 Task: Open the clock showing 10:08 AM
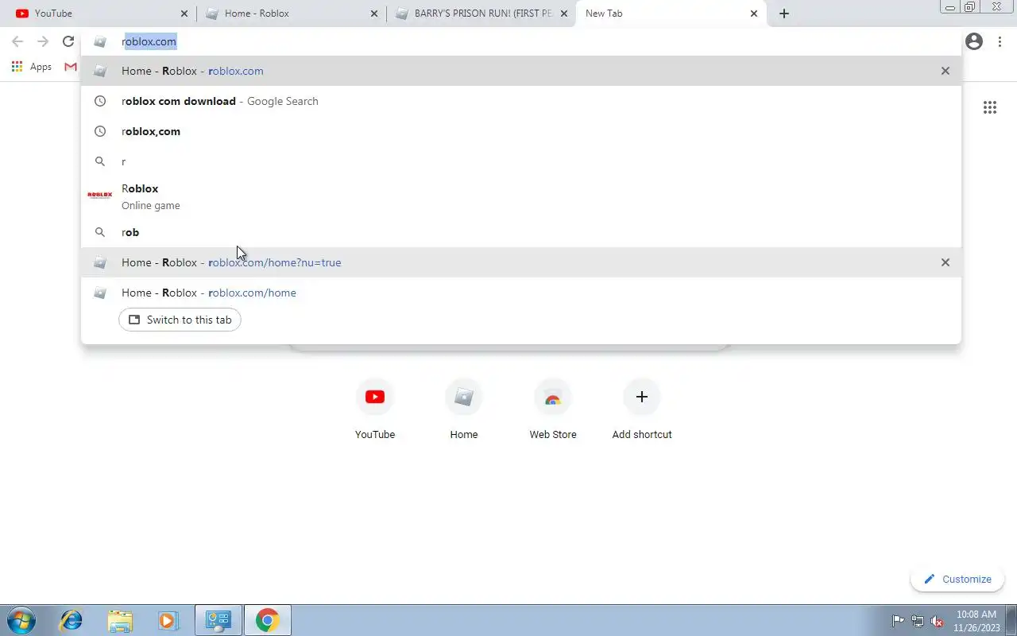[x=976, y=620]
